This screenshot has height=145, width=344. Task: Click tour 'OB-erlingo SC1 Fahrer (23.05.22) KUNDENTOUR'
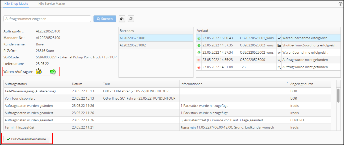(139, 98)
